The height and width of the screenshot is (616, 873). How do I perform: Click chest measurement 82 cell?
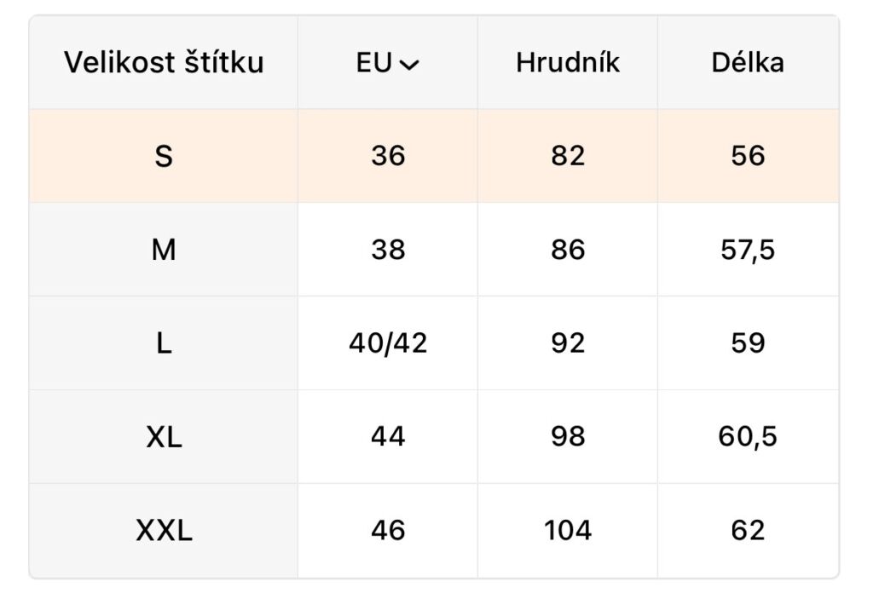[x=568, y=157]
